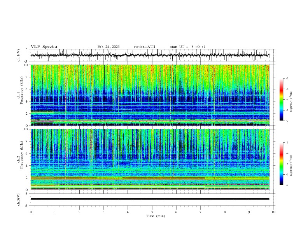
Task: Click the time axis tick label "5"
Action: [x=152, y=212]
